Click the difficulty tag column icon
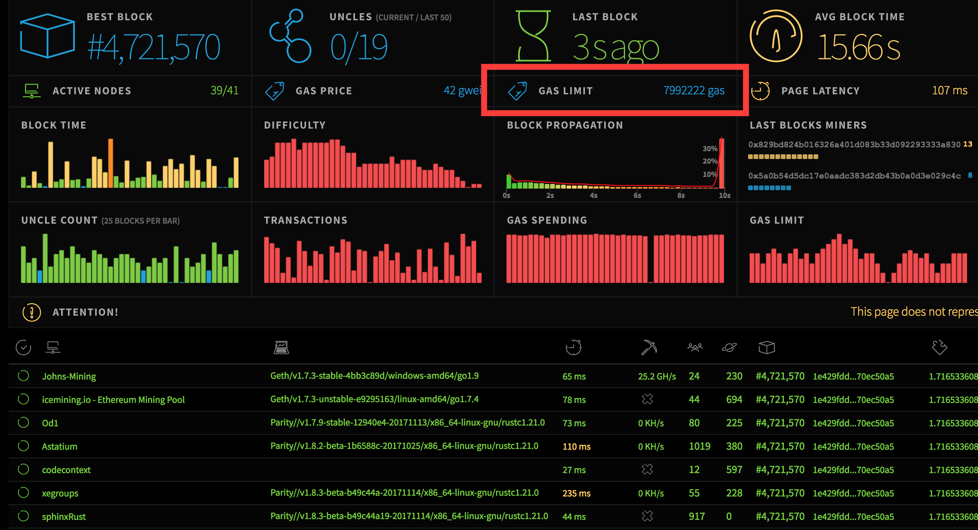 939,347
